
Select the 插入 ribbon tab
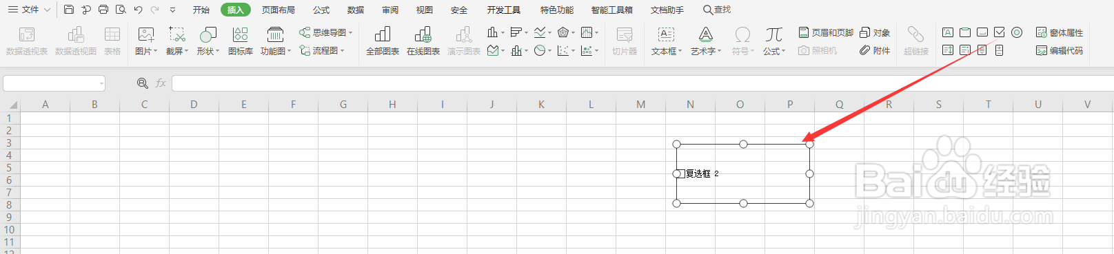point(236,10)
